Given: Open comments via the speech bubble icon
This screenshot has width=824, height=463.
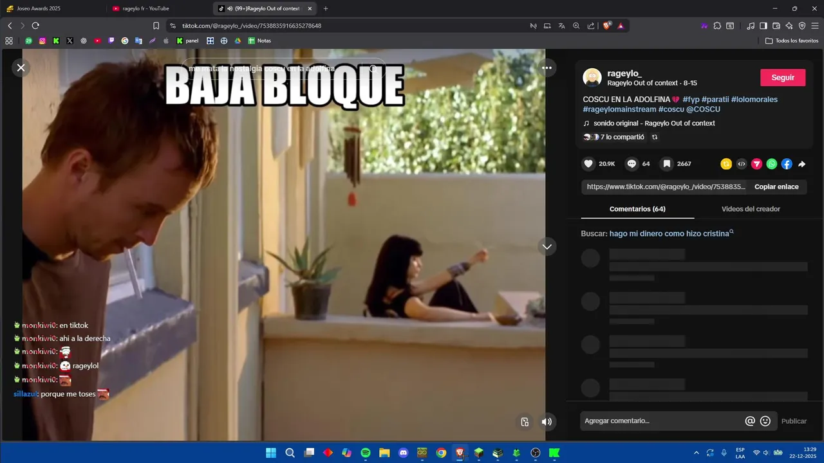Looking at the screenshot, I should pyautogui.click(x=632, y=164).
